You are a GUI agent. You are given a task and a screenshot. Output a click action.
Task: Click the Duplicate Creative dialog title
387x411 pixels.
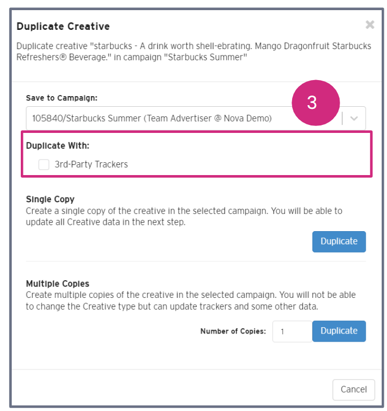pos(63,26)
